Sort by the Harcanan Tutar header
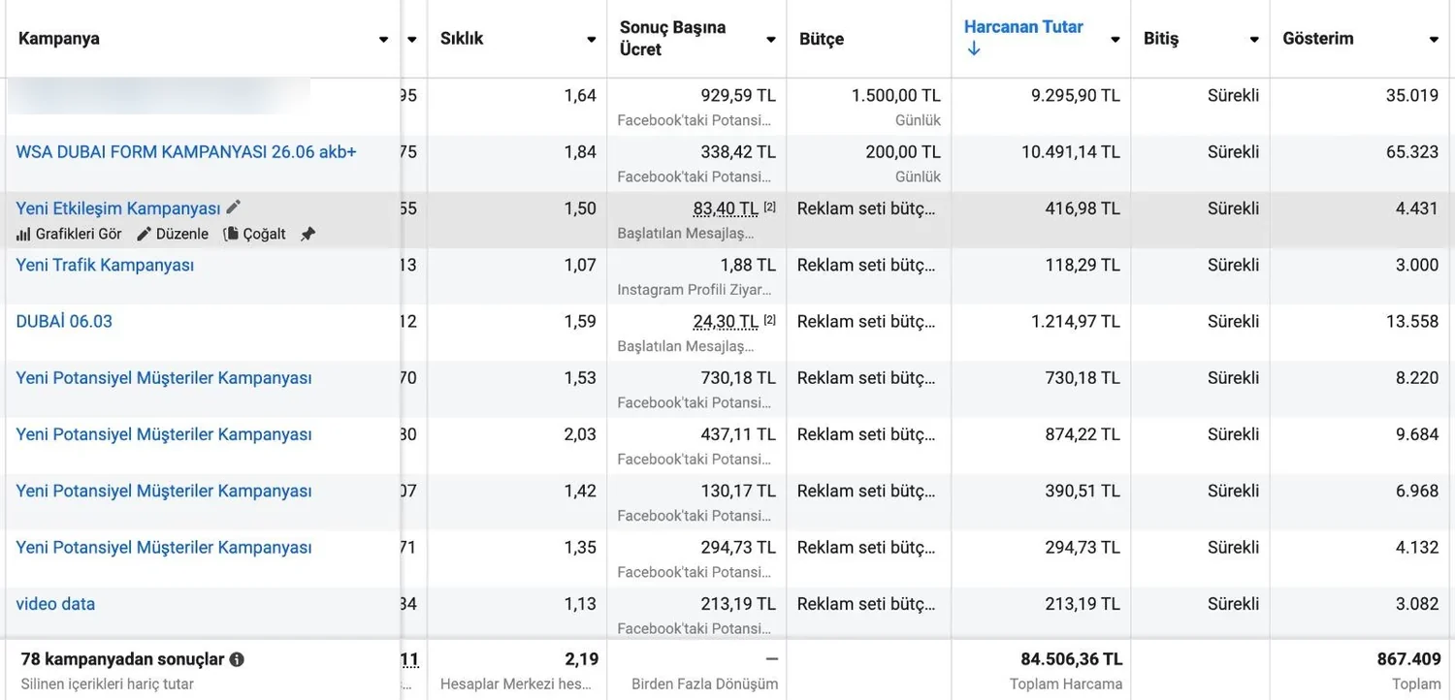The image size is (1455, 700). point(1023,27)
